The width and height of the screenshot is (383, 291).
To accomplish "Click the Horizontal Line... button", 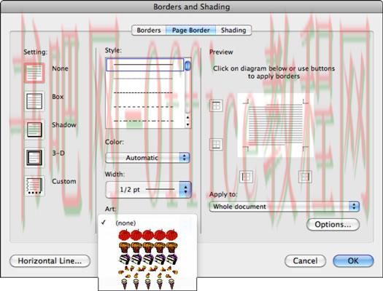I will [50, 260].
